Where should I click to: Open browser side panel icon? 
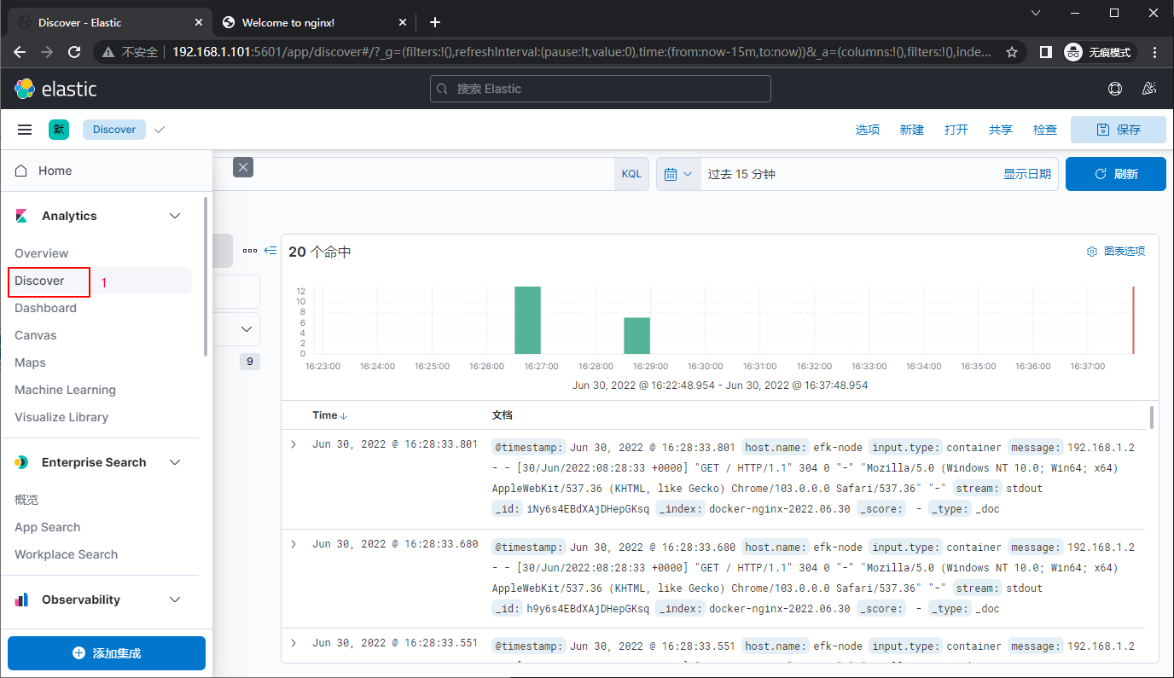1045,52
